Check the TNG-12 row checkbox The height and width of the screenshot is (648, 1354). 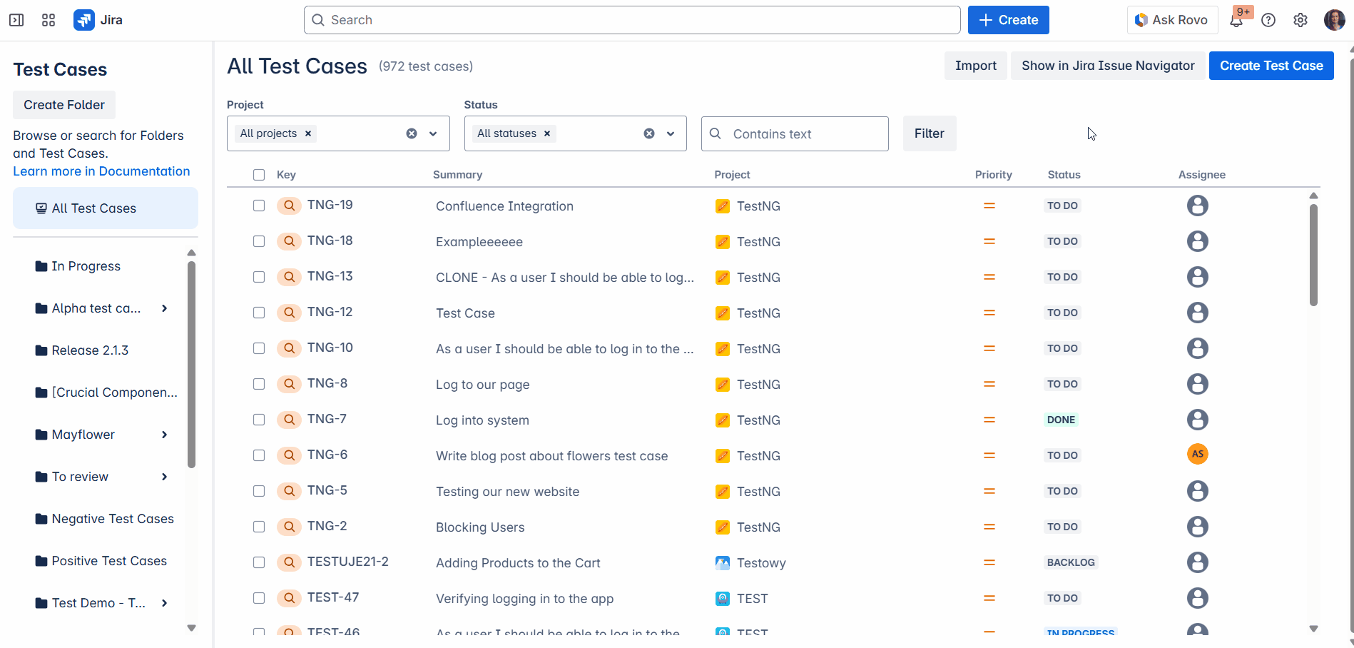pyautogui.click(x=259, y=313)
